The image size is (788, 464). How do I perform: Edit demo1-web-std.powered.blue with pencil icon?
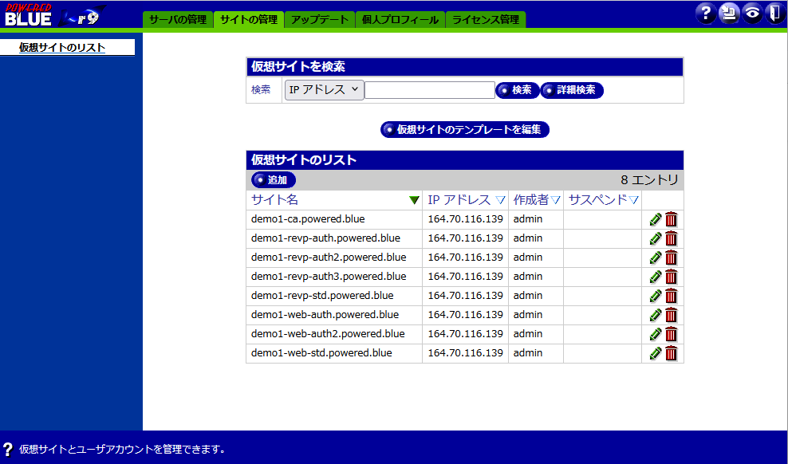click(656, 353)
